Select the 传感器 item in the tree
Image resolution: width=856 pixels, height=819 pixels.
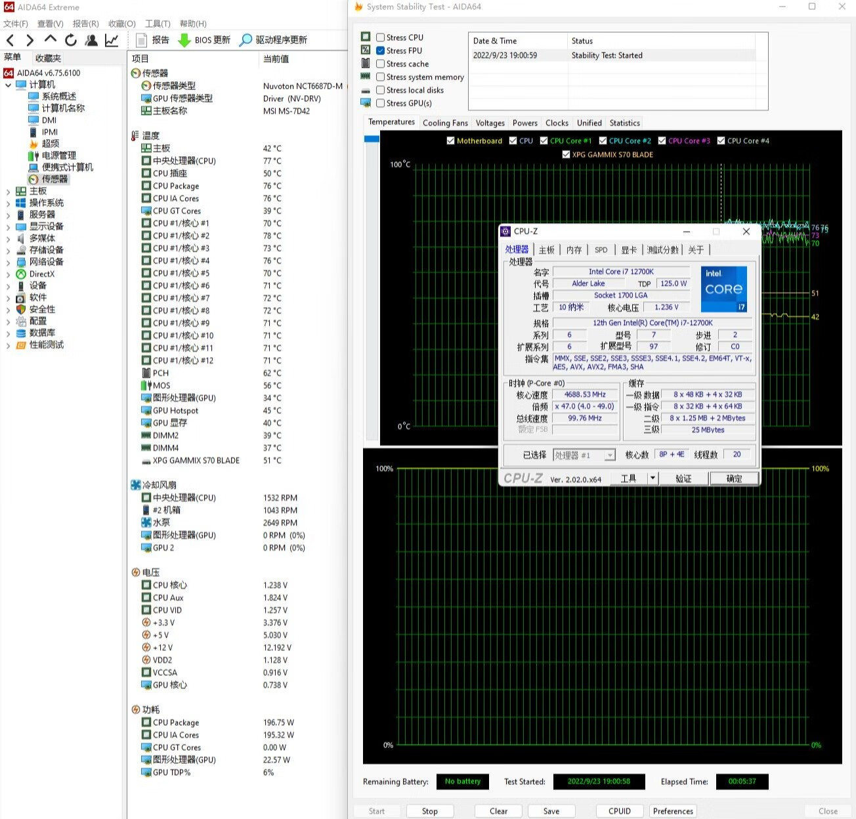tap(54, 179)
